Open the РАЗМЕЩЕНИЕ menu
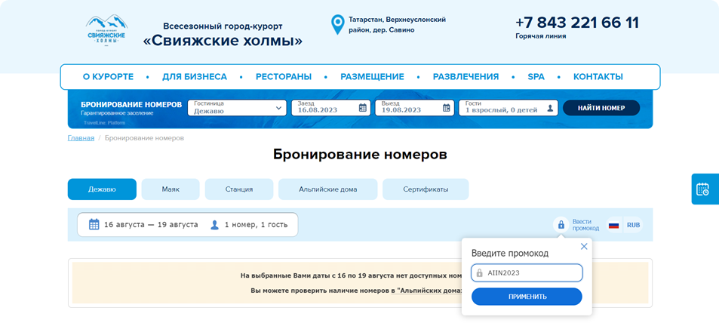This screenshot has height=323, width=719. click(x=372, y=77)
